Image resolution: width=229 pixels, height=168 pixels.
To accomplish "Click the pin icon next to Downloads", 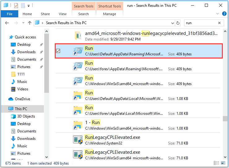I will tap(41, 52).
